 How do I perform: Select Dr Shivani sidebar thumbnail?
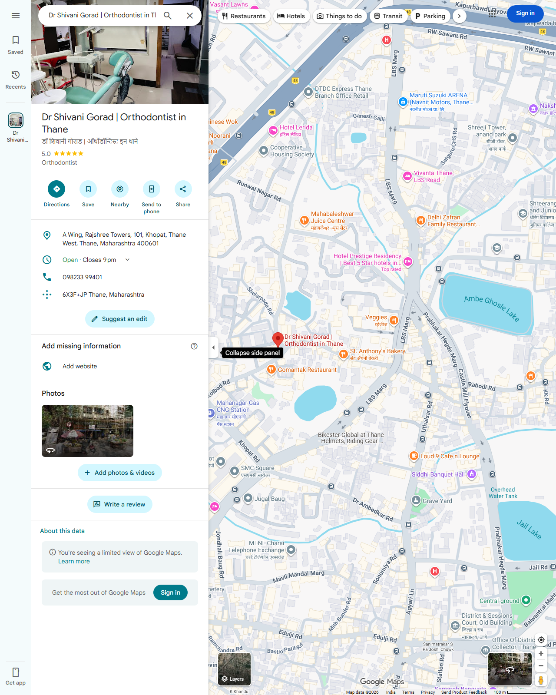click(x=16, y=127)
